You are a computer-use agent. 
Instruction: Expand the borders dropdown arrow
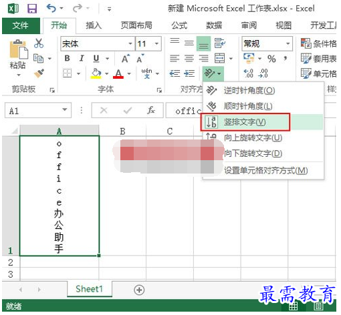(78, 73)
